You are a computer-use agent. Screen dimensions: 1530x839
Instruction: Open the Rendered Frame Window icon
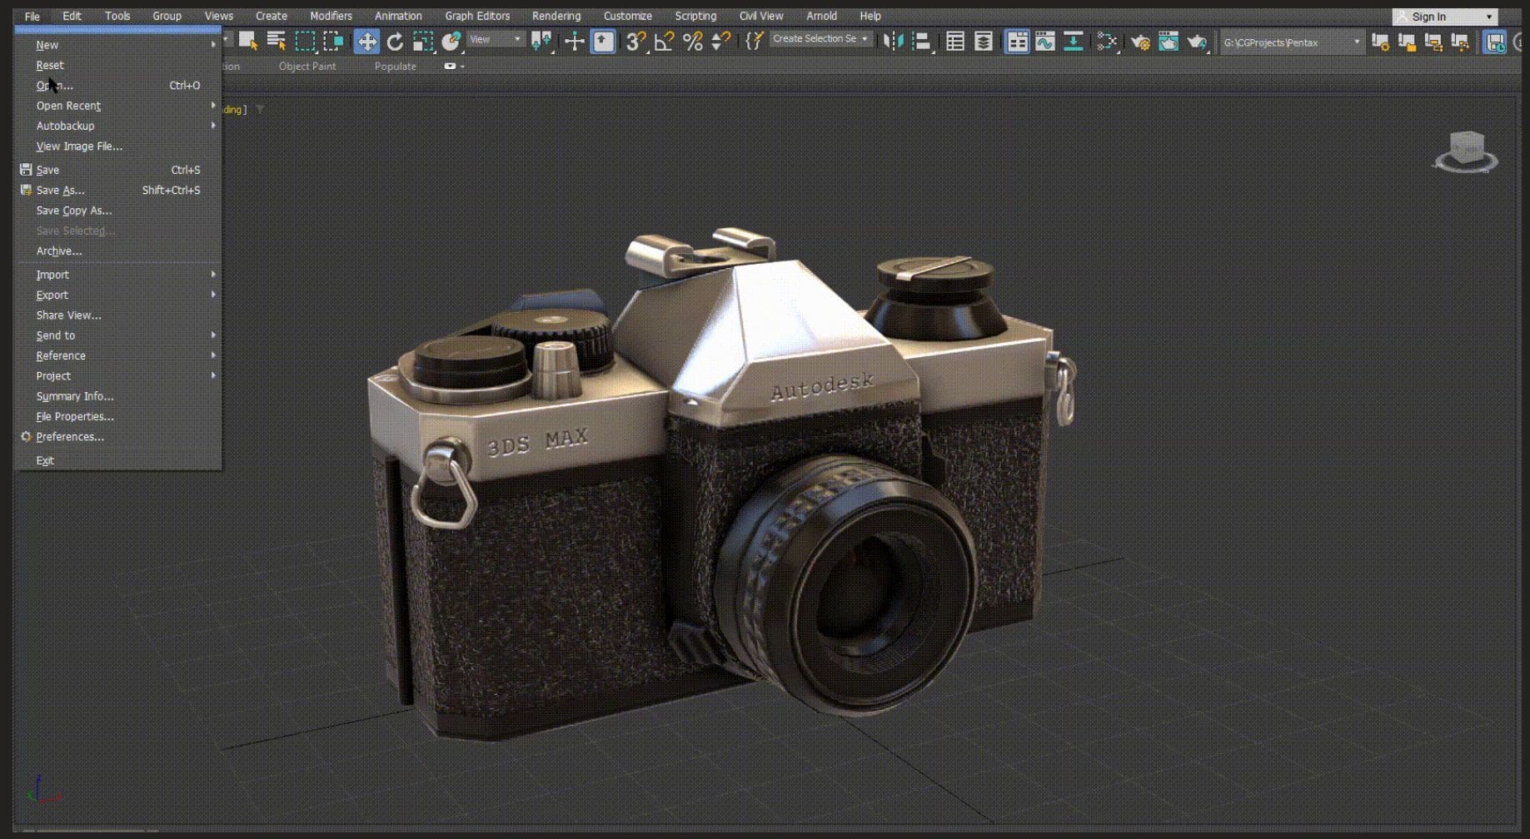(1169, 42)
